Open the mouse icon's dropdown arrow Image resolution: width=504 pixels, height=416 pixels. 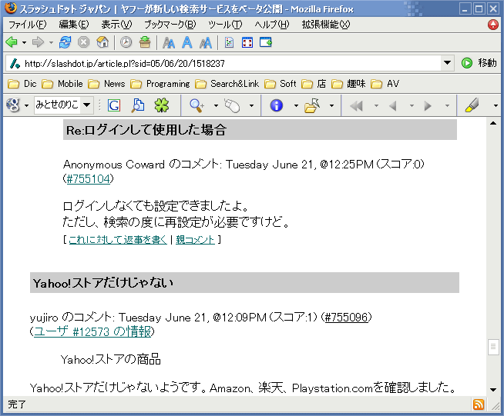(251, 105)
